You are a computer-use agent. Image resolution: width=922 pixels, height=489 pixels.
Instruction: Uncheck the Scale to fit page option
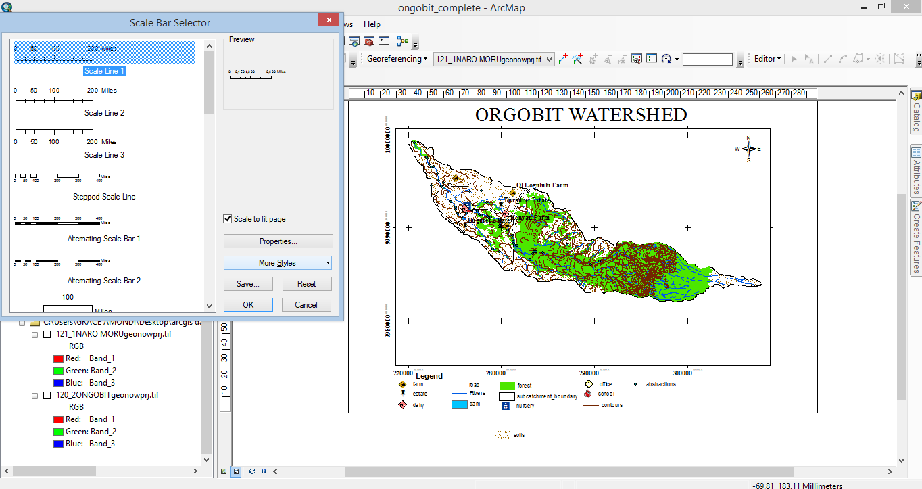click(x=228, y=218)
